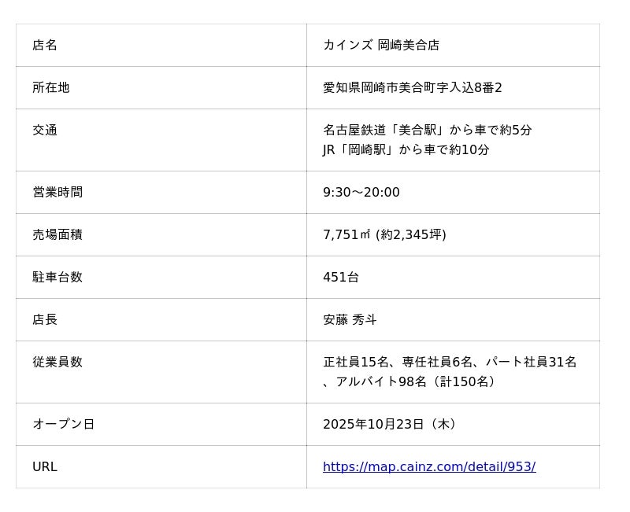
Task: Select the parking value 451台
Action: tap(341, 277)
